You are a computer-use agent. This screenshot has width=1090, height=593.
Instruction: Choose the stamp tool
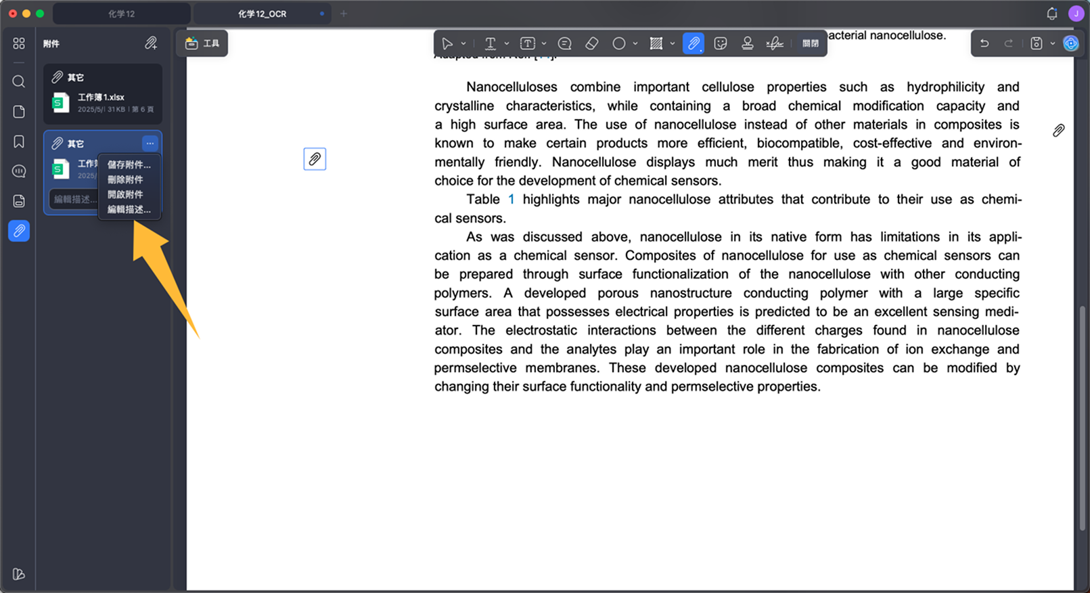click(x=747, y=43)
